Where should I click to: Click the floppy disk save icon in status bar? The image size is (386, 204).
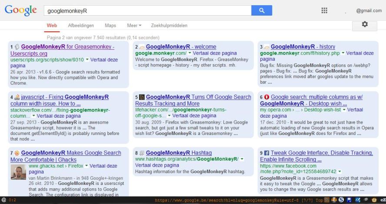tap(349, 200)
